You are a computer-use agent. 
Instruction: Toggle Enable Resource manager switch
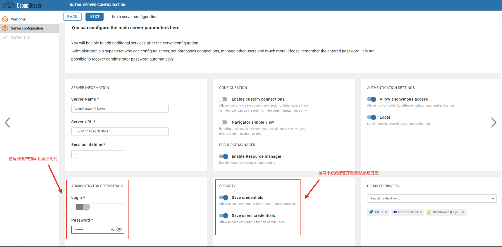[x=224, y=156]
